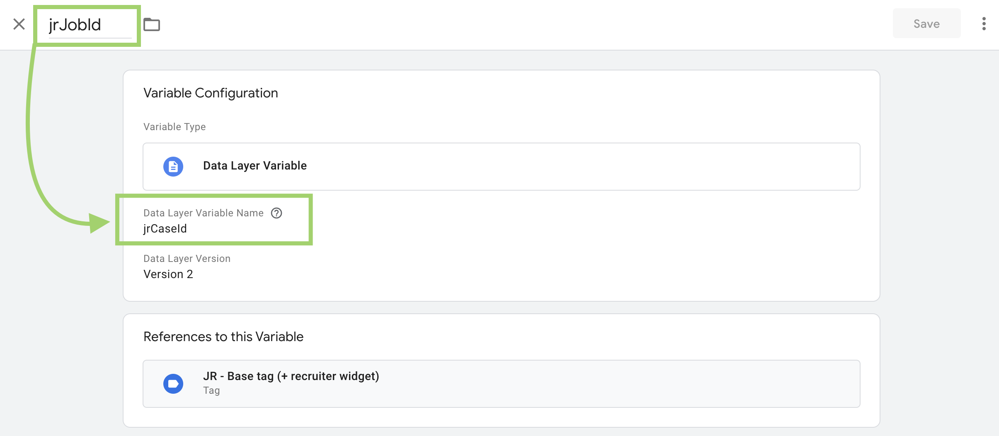Click the Variable Configuration heading

point(211,93)
